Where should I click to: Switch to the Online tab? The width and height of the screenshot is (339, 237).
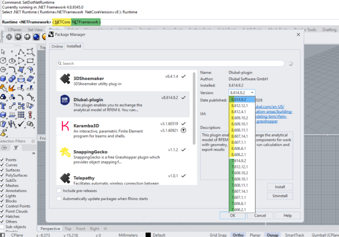click(57, 46)
